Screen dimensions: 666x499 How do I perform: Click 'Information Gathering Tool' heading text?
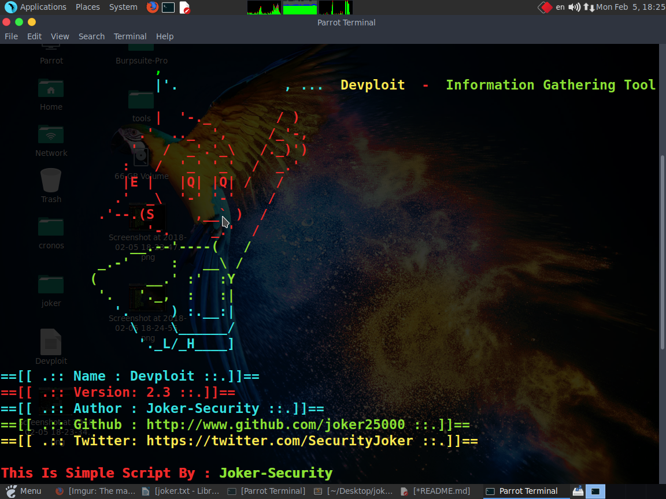pos(550,85)
